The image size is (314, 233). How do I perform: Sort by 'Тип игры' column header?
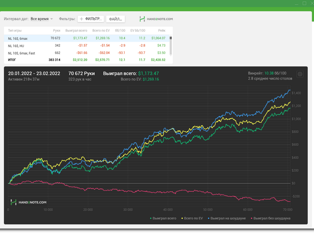coord(15,30)
